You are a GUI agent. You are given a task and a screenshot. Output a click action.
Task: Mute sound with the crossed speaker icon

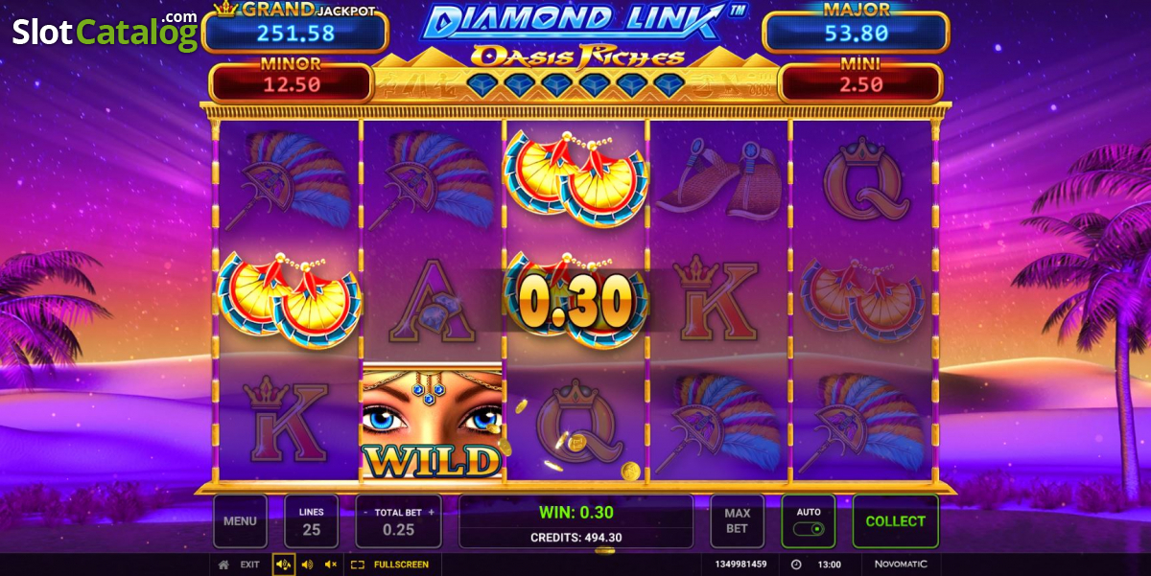coord(331,564)
